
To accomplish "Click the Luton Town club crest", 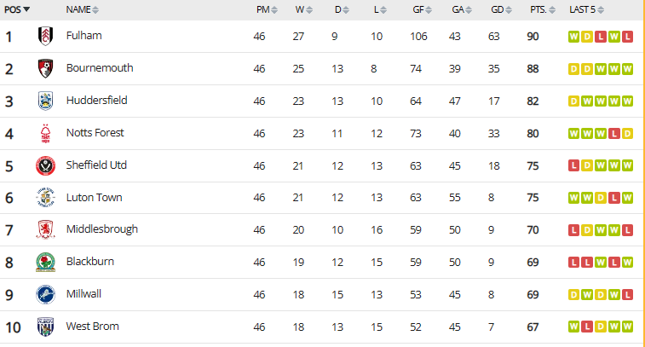I will click(x=45, y=198).
